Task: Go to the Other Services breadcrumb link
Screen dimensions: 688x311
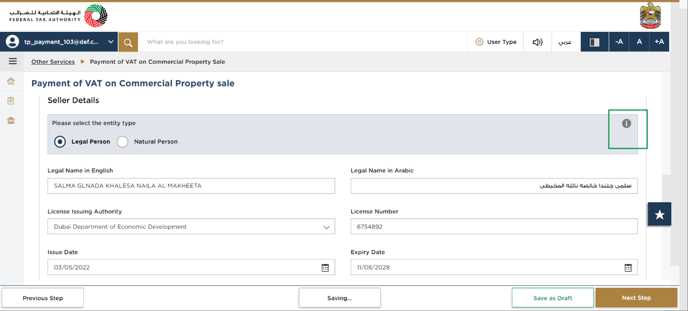Action: (53, 62)
